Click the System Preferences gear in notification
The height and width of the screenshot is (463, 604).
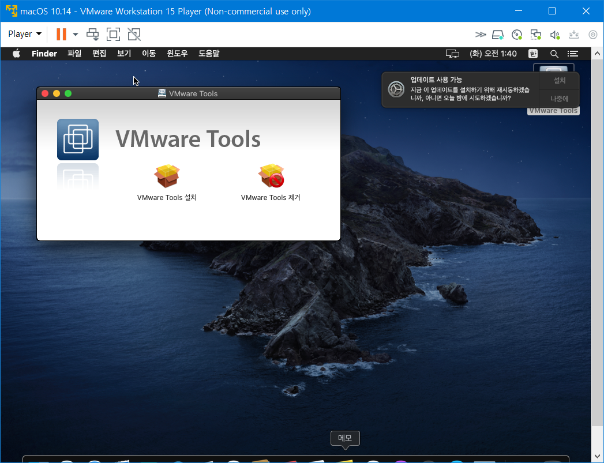coord(396,89)
